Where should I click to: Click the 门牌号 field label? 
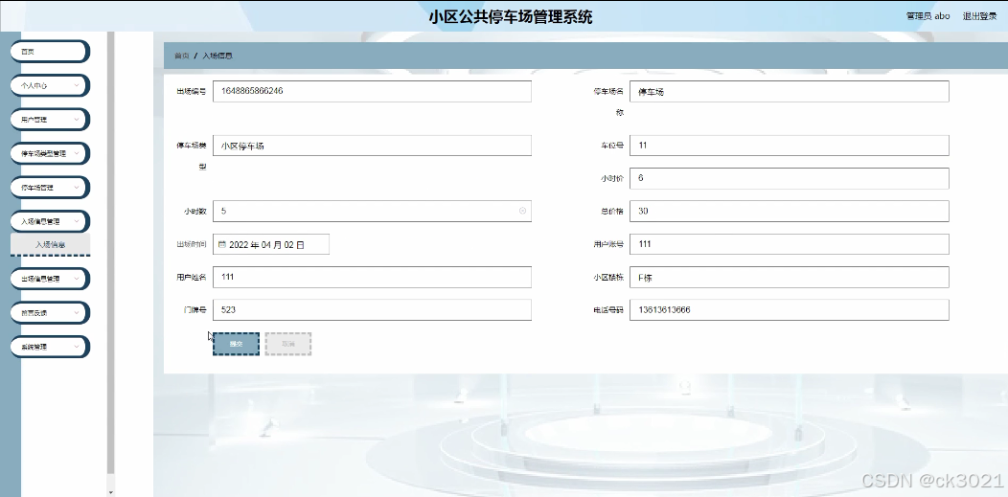(x=195, y=309)
